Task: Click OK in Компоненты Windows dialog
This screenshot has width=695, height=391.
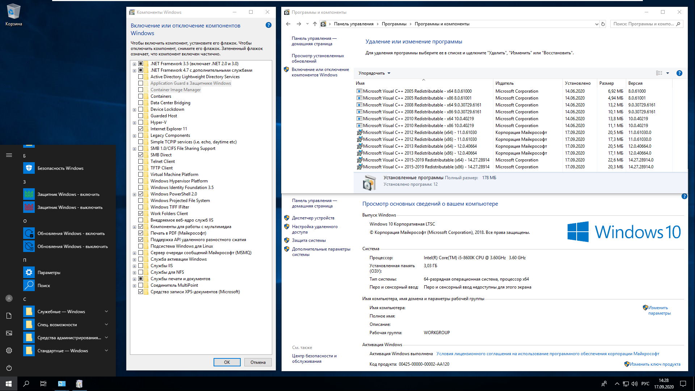Action: [x=227, y=362]
